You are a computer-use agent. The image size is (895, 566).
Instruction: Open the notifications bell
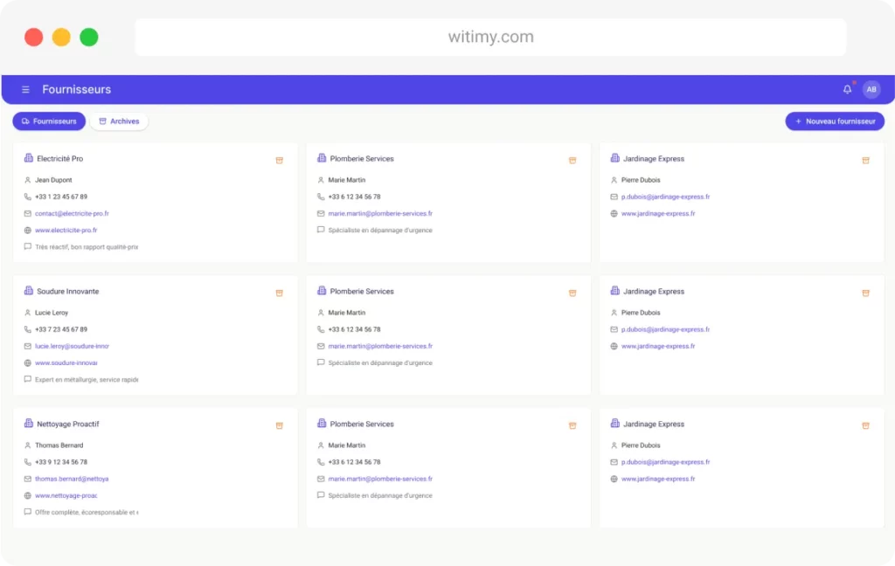click(x=847, y=90)
